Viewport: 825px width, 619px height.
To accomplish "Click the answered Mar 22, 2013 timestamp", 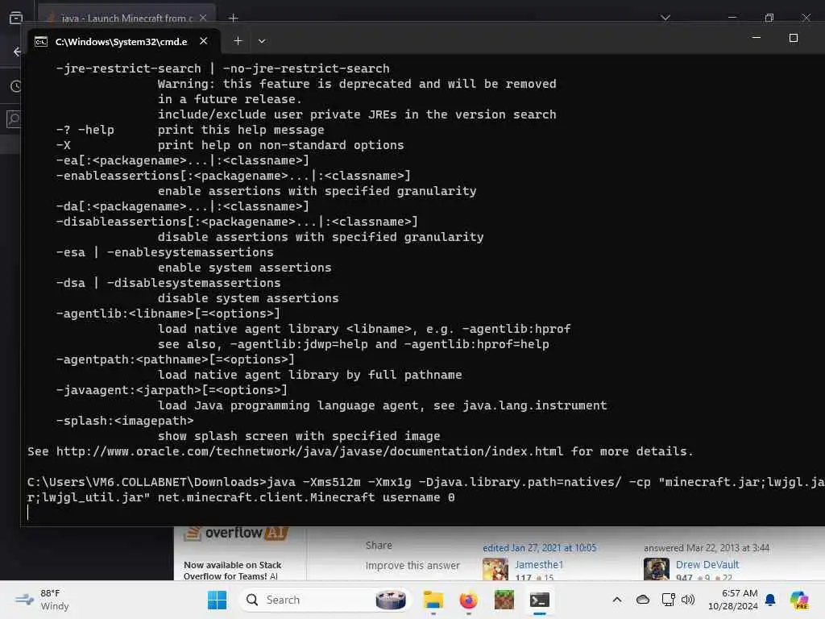I will point(707,548).
